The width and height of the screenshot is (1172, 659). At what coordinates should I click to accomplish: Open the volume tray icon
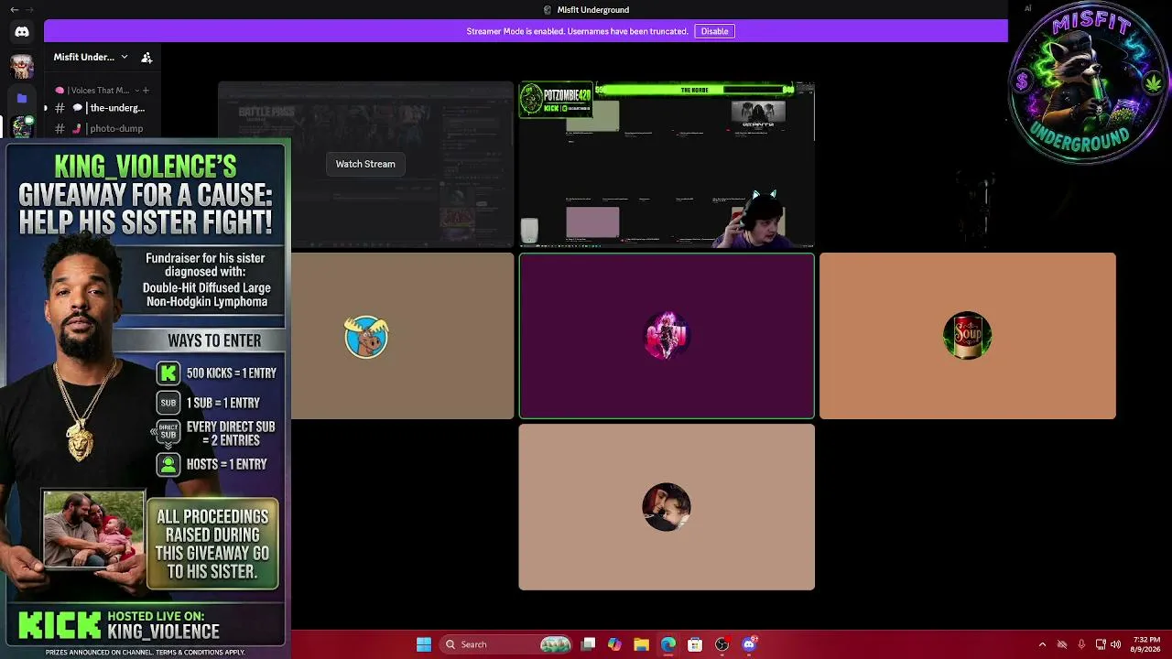[1115, 644]
